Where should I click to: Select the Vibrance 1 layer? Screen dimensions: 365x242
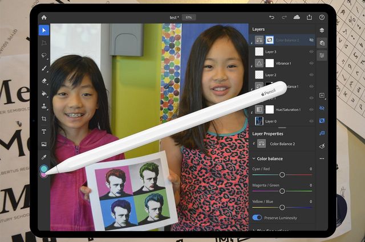(283, 63)
